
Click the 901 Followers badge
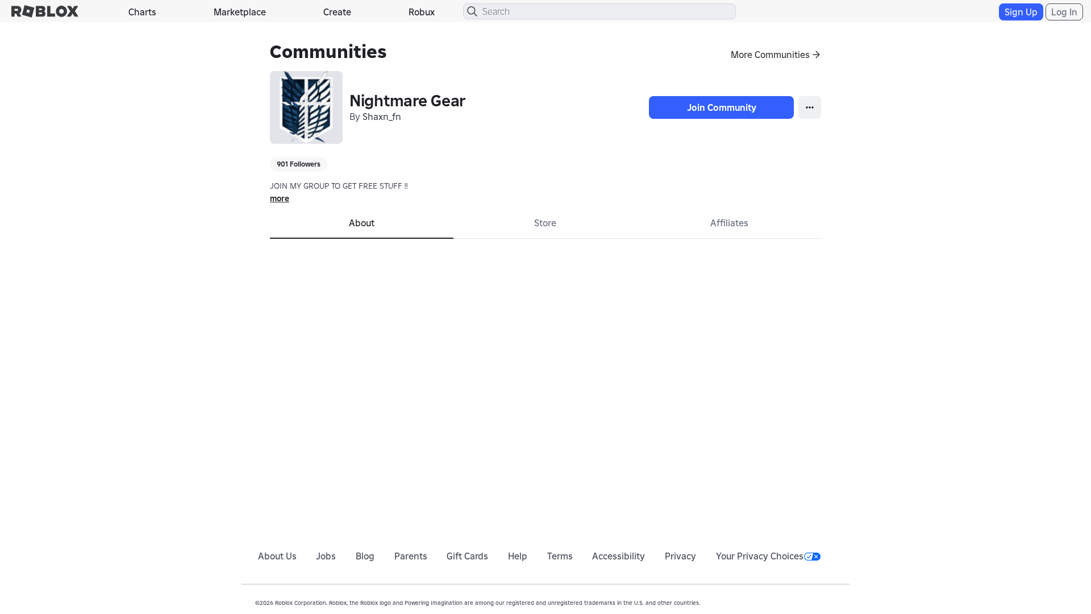click(298, 164)
